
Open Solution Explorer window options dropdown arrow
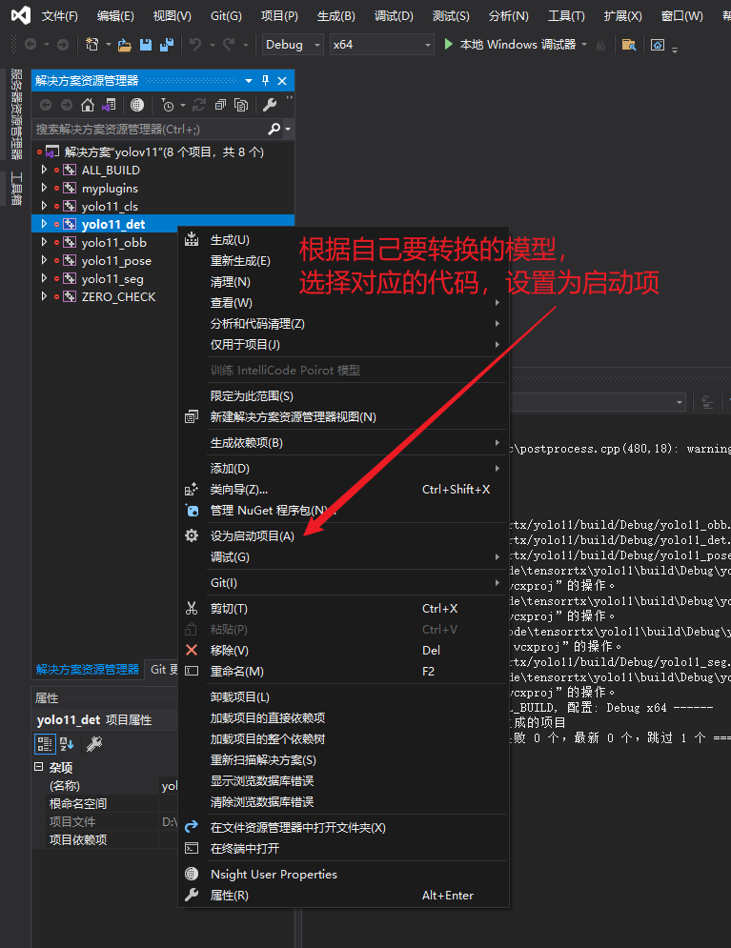pyautogui.click(x=249, y=80)
